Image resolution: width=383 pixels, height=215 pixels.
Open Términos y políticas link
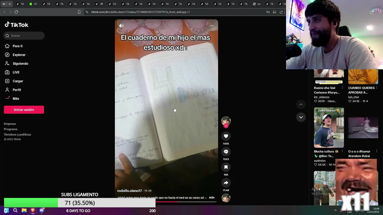pyautogui.click(x=17, y=134)
